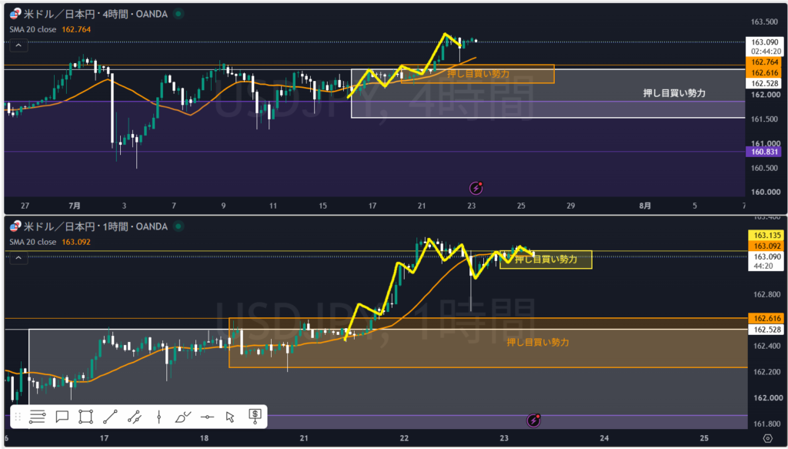Select yellow-boxed 押し目買い勢力 label on 1-hour chart
Image resolution: width=788 pixels, height=449 pixels.
[546, 260]
